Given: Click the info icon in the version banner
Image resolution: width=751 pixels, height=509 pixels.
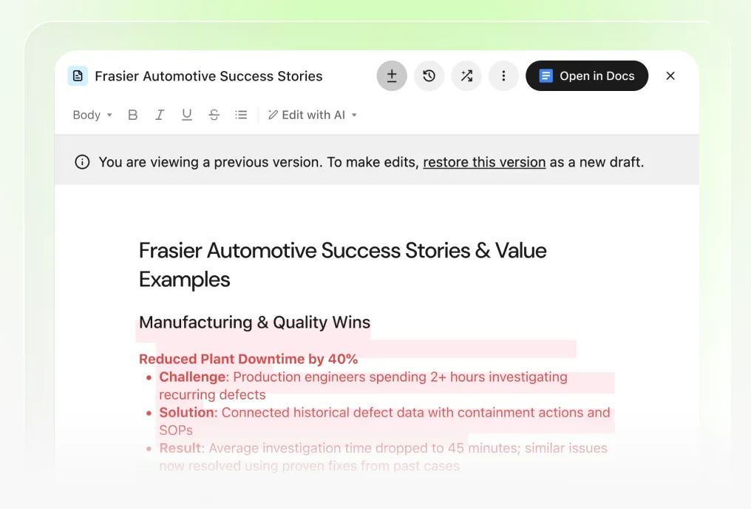Looking at the screenshot, I should click(x=82, y=162).
